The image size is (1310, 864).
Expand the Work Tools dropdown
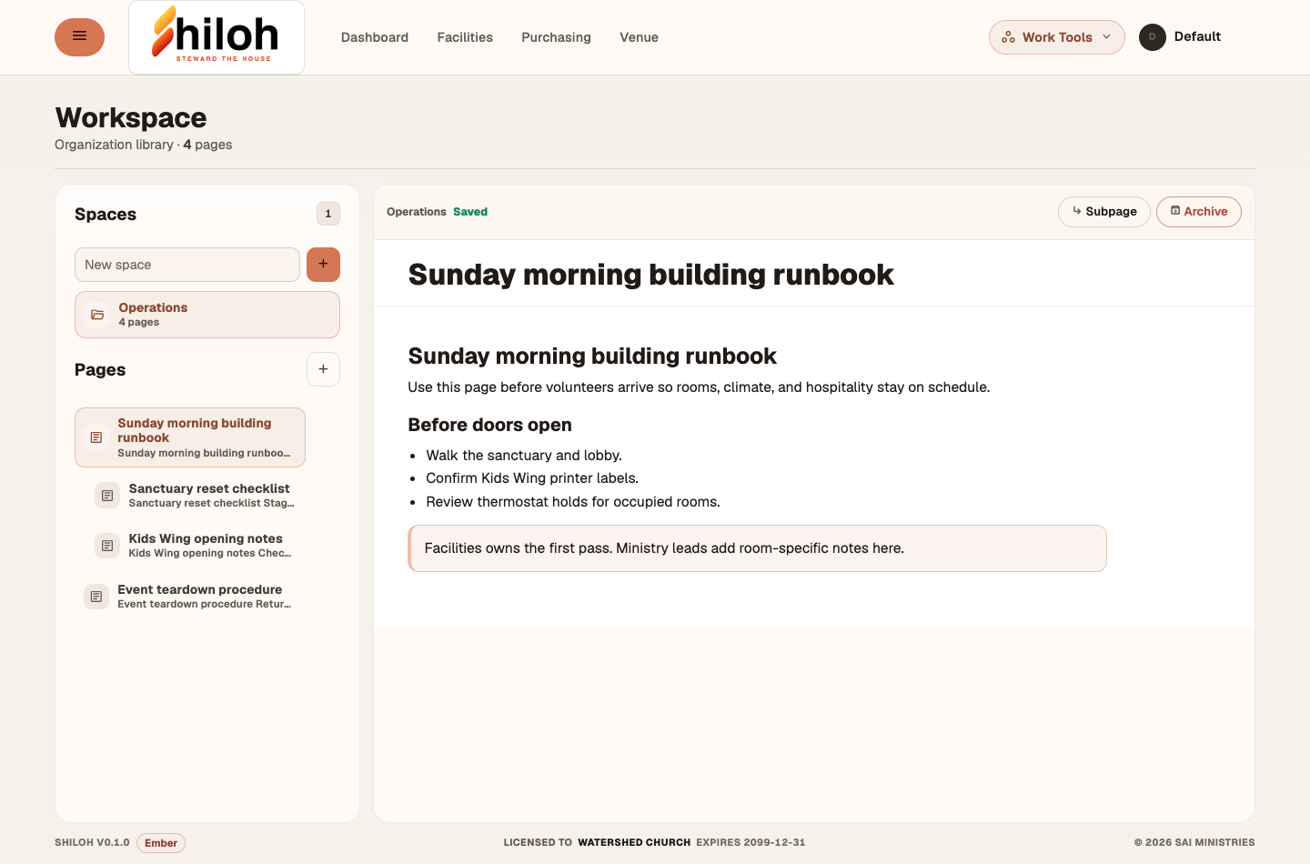pos(1057,37)
